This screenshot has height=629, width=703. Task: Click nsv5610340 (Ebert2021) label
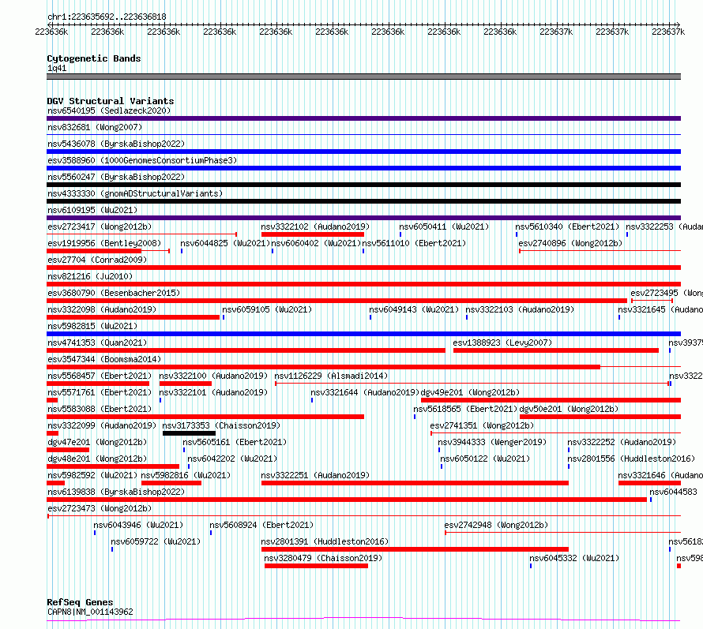tap(567, 227)
